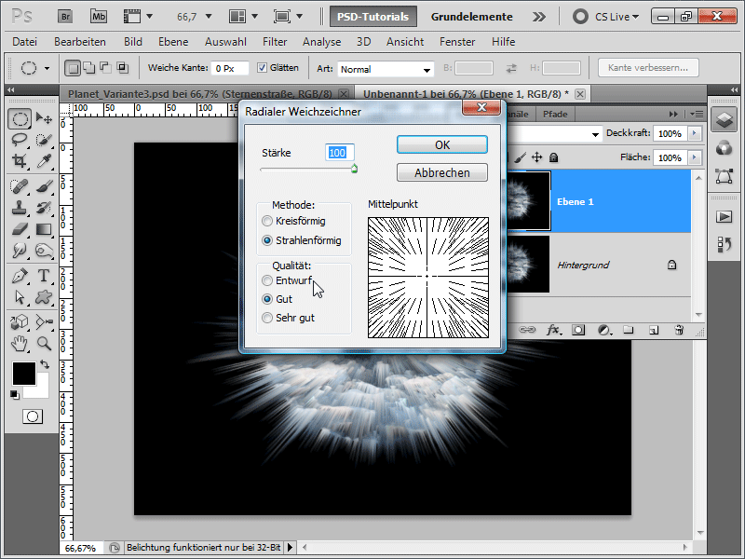Click Abbrechen to cancel dialog
This screenshot has width=745, height=559.
pos(442,172)
